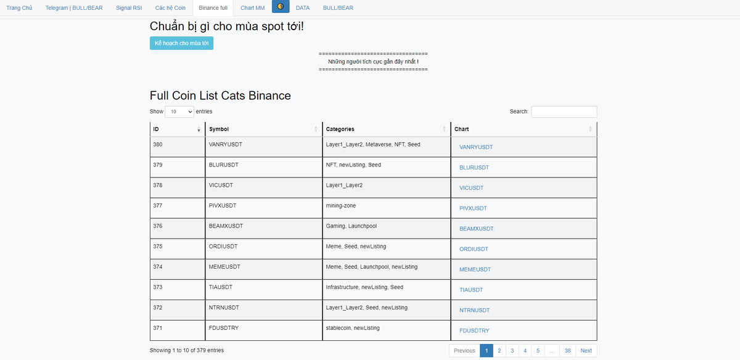Image resolution: width=740 pixels, height=360 pixels.
Task: Open the Show entries count dropdown
Action: pos(179,112)
